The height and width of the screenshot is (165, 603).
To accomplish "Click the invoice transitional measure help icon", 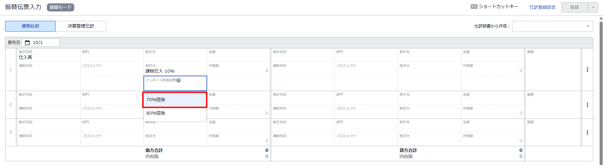I will click(x=179, y=80).
